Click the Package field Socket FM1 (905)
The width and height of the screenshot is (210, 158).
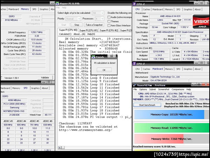tap(170, 23)
